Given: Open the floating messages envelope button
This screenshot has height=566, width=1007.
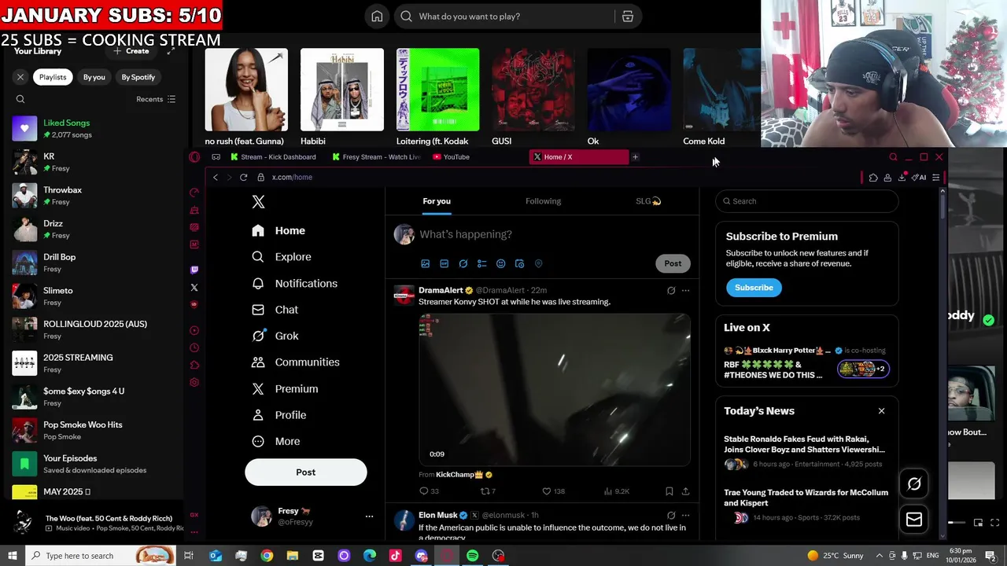Looking at the screenshot, I should (914, 520).
